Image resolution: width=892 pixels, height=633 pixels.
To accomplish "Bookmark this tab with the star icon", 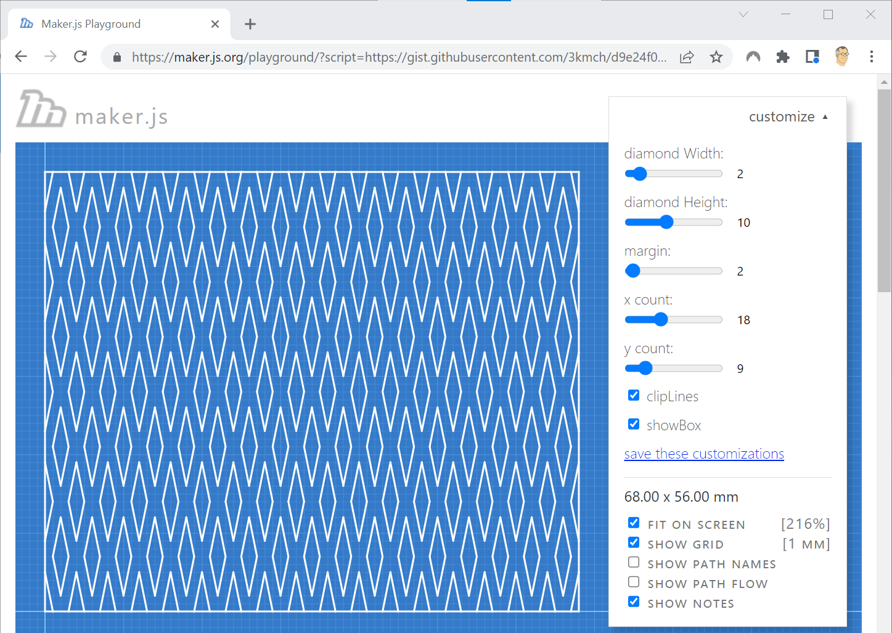I will coord(716,57).
